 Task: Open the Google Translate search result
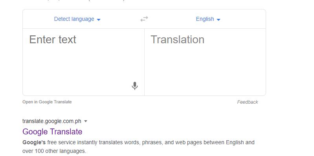52,132
